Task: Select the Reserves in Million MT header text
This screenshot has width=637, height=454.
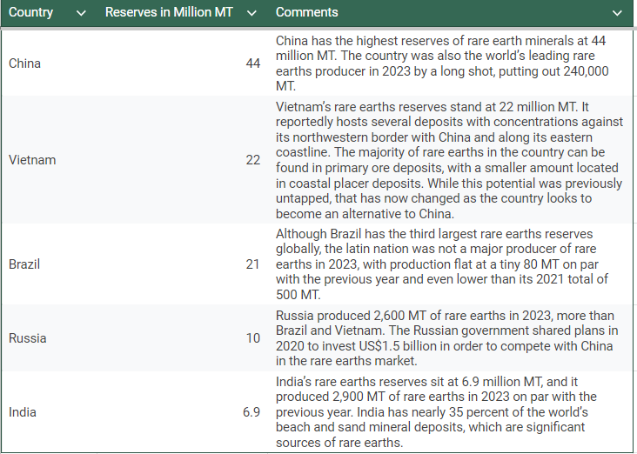Action: (169, 13)
